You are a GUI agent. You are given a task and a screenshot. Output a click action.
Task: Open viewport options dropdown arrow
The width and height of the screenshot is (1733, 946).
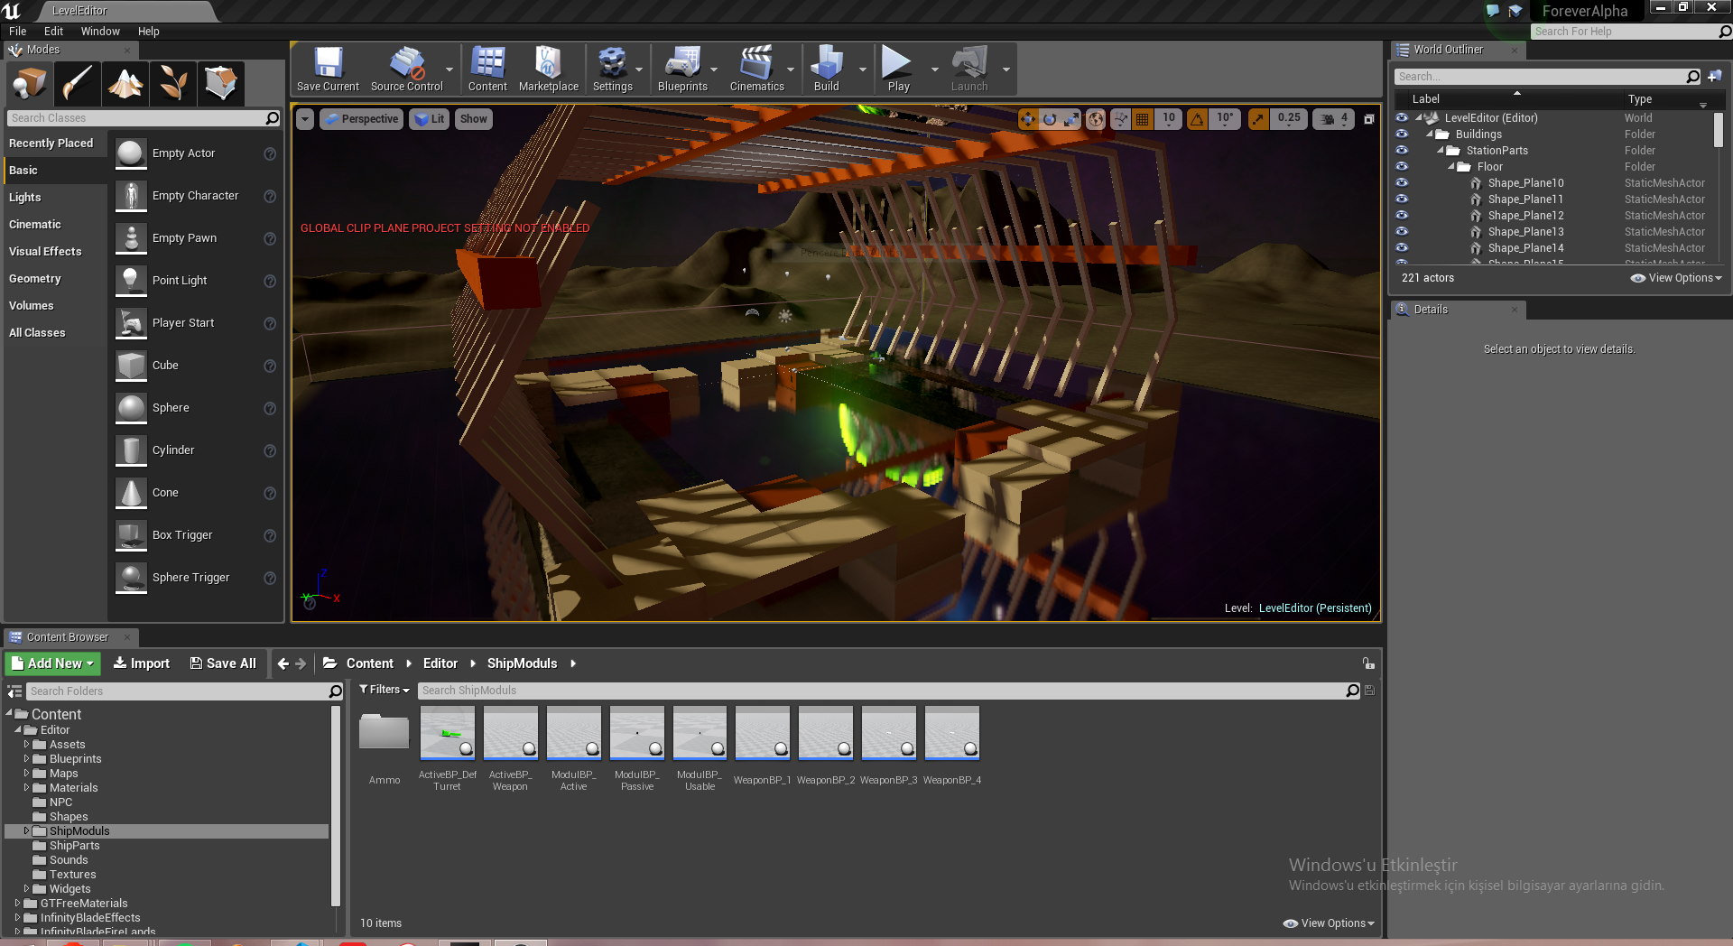(305, 119)
